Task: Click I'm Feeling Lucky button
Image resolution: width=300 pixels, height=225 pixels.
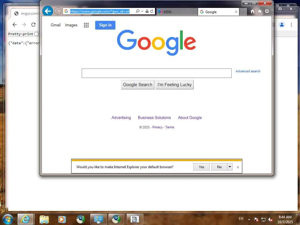Action: tap(175, 85)
